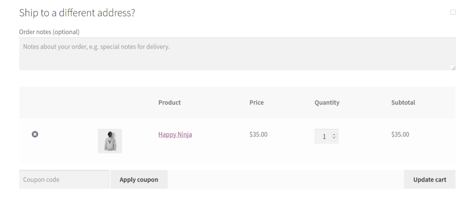Click into the Coupon code field
This screenshot has width=476, height=211.
click(64, 179)
